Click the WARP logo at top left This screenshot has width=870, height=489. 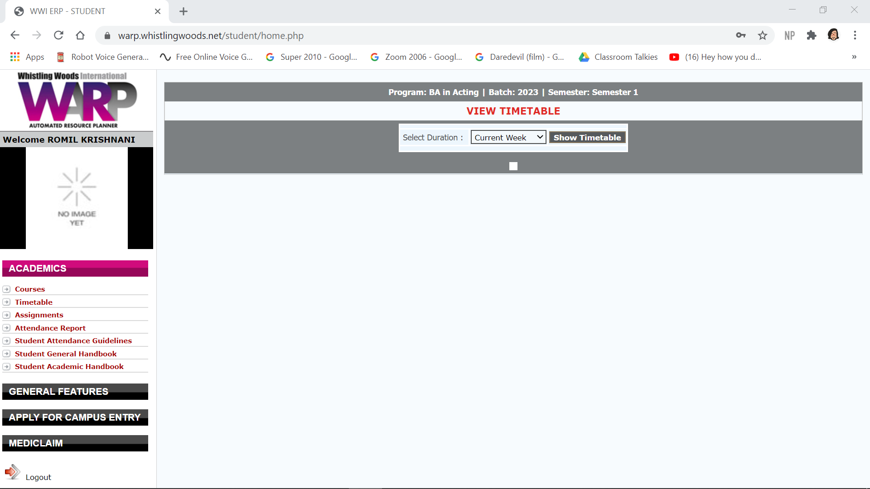pyautogui.click(x=77, y=100)
